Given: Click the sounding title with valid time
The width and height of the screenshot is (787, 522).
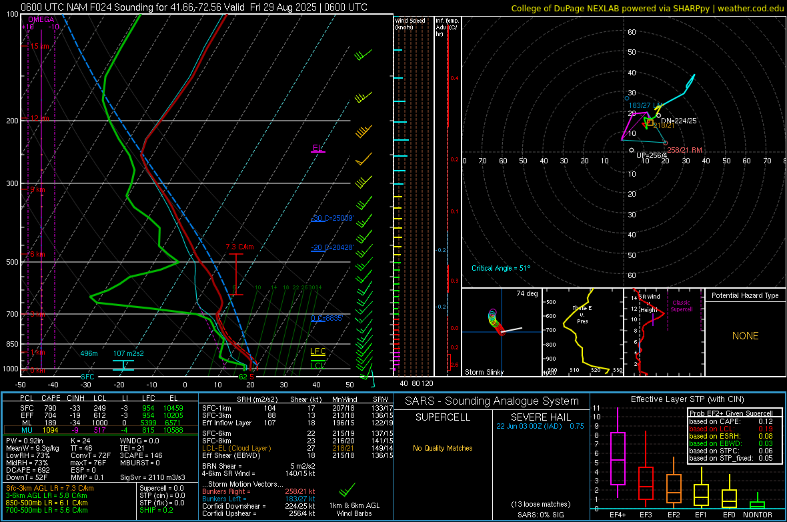Looking at the screenshot, I should tap(193, 7).
